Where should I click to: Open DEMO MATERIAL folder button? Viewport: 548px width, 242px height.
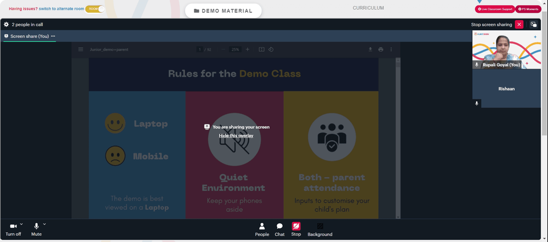223,11
